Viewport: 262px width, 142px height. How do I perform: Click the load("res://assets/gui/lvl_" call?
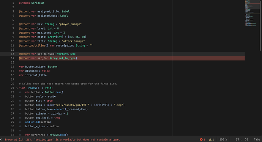coord(68,105)
